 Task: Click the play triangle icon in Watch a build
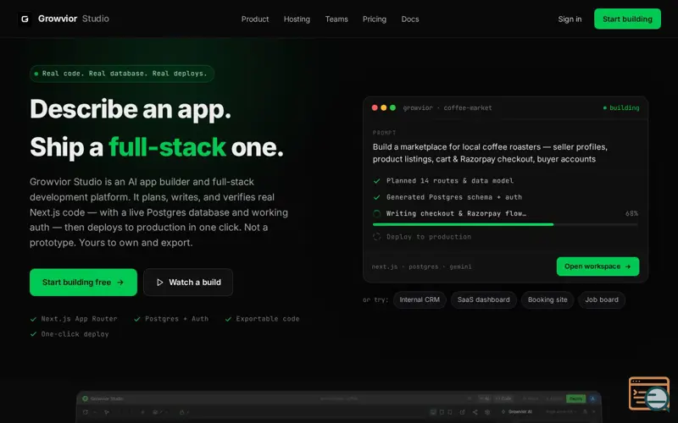pyautogui.click(x=159, y=283)
